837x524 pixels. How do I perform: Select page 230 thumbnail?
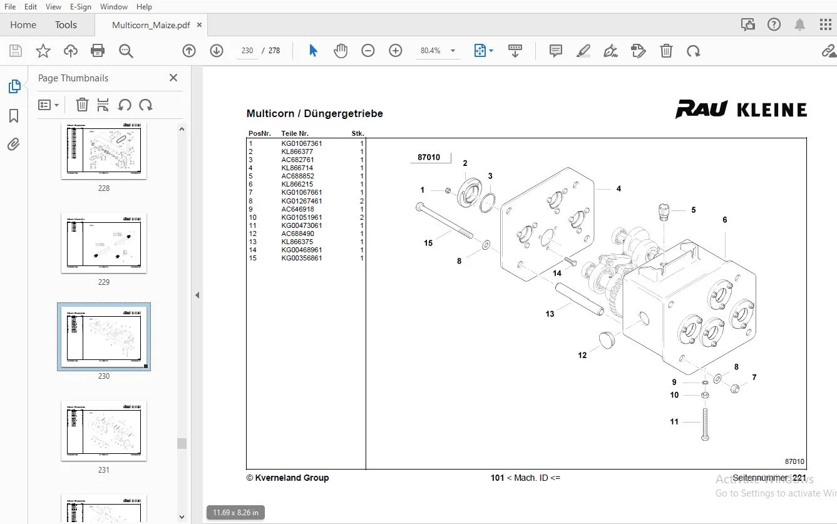[104, 337]
